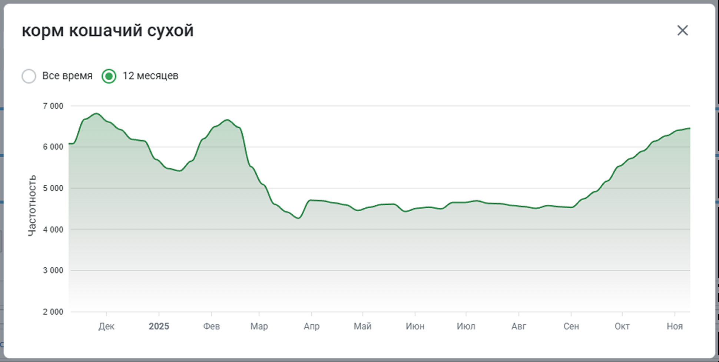Click the Июн label on the x-axis
Image resolution: width=719 pixels, height=362 pixels.
point(415,326)
